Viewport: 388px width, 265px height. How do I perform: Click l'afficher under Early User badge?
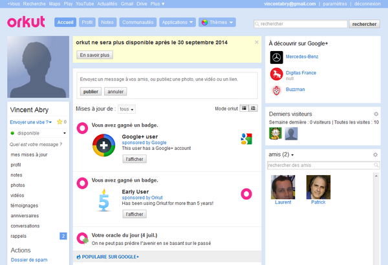click(x=135, y=214)
